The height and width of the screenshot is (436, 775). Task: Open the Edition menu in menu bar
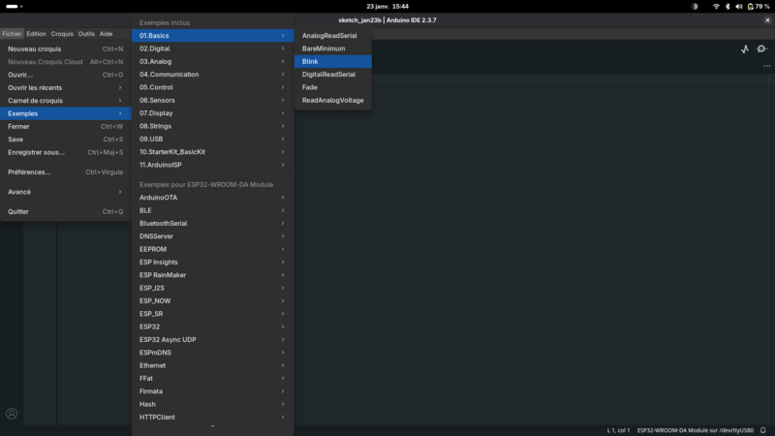tap(36, 34)
